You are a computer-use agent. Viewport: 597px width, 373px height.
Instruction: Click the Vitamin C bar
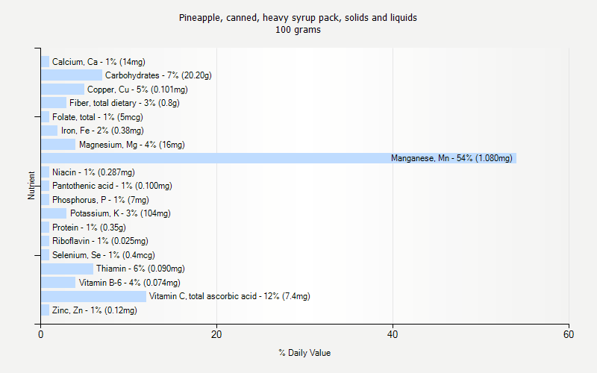click(93, 296)
